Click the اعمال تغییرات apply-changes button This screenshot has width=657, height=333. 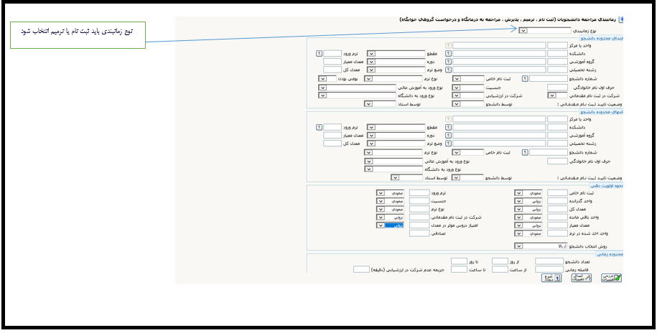tap(581, 278)
